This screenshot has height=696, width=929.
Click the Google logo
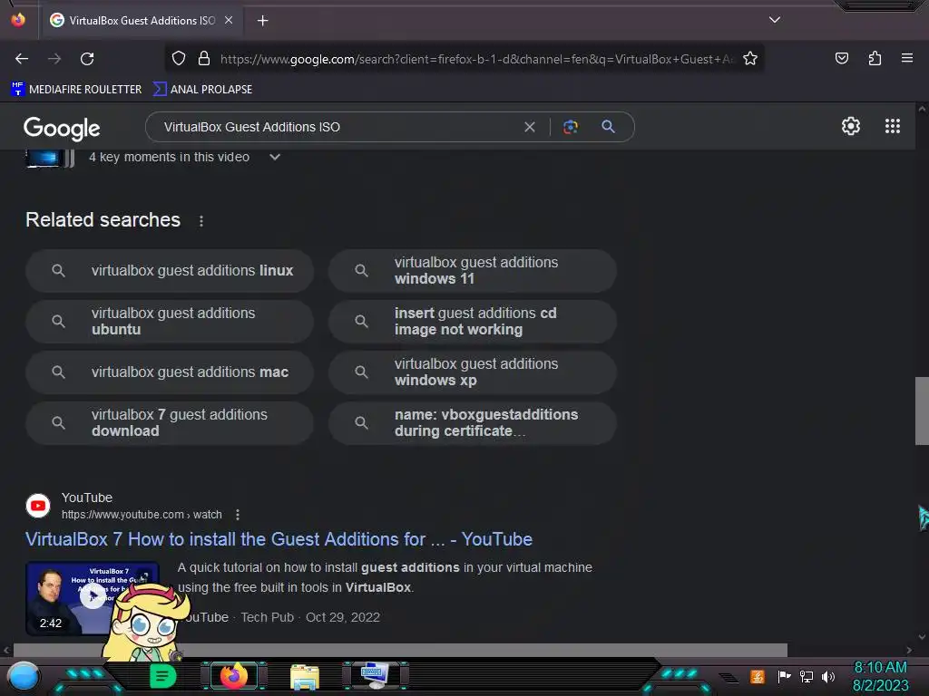[x=62, y=128]
